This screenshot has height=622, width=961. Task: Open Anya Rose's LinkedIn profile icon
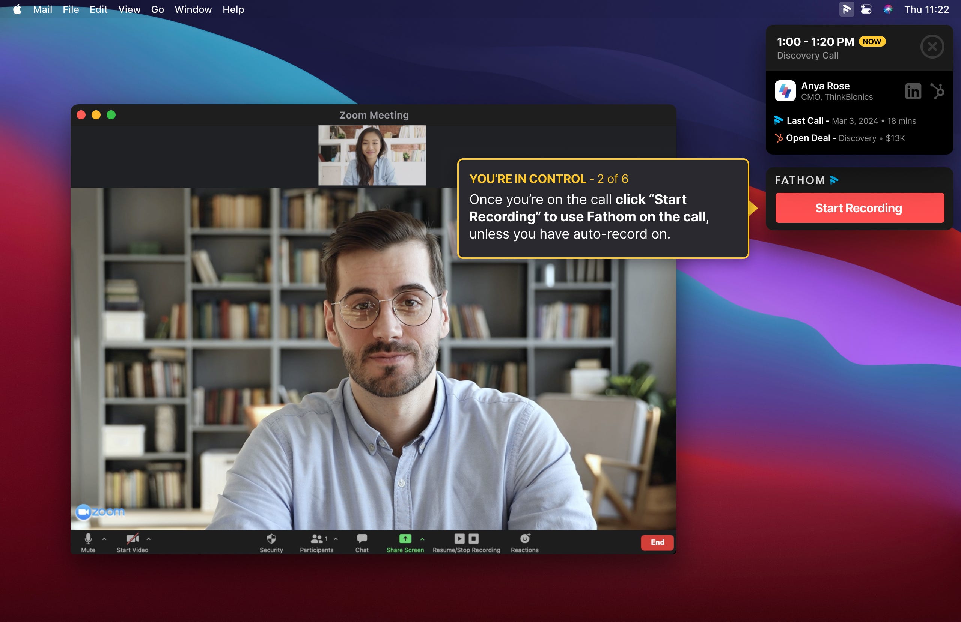tap(913, 91)
